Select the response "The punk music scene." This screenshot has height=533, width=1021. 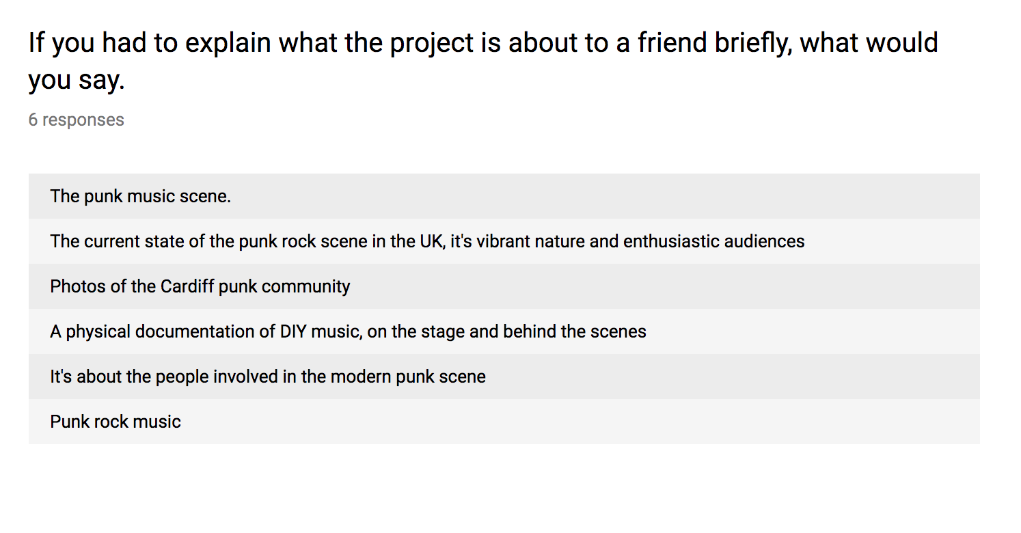[504, 196]
